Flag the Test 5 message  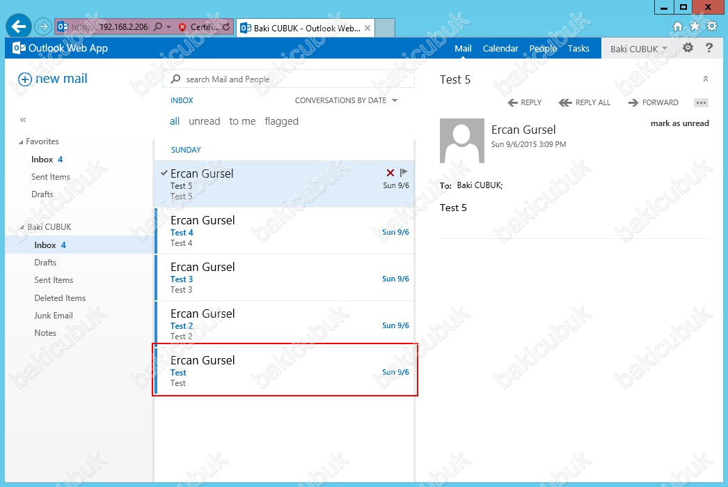404,172
